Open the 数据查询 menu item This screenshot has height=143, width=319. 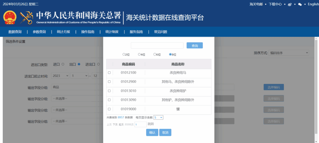(15, 32)
